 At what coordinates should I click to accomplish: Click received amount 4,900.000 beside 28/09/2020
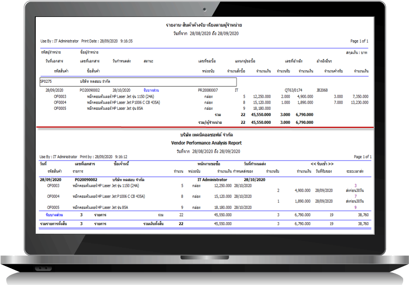(x=302, y=191)
